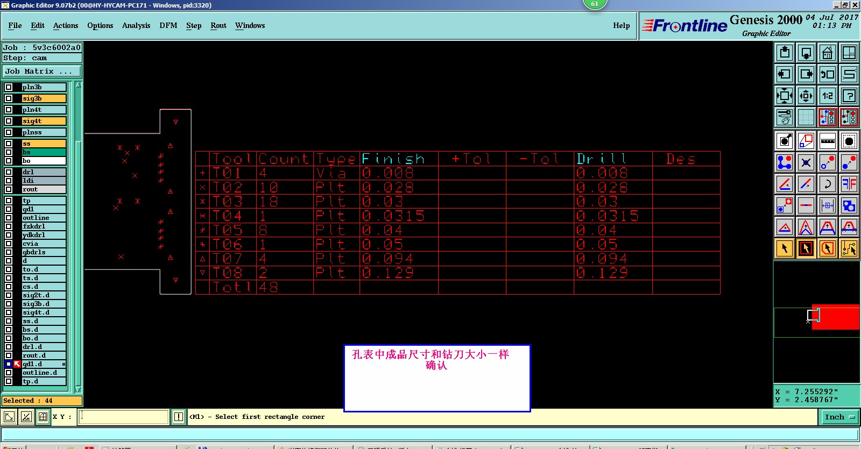Select the net selection arrow tool
Image resolution: width=861 pixels, height=449 pixels.
[849, 248]
